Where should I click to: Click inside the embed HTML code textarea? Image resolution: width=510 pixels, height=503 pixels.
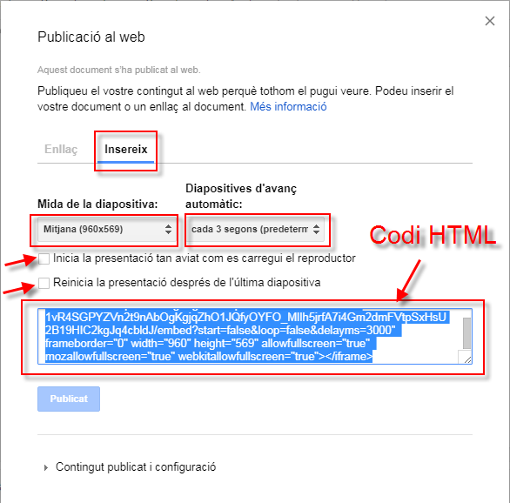pyautogui.click(x=251, y=336)
